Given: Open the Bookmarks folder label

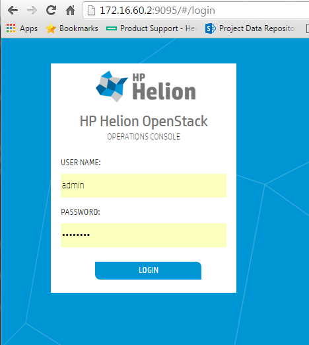Looking at the screenshot, I should tap(79, 28).
